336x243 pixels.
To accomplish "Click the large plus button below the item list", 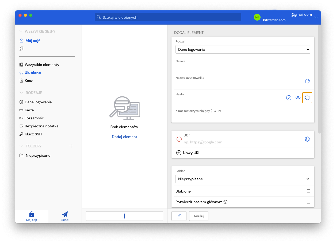I will 124,216.
